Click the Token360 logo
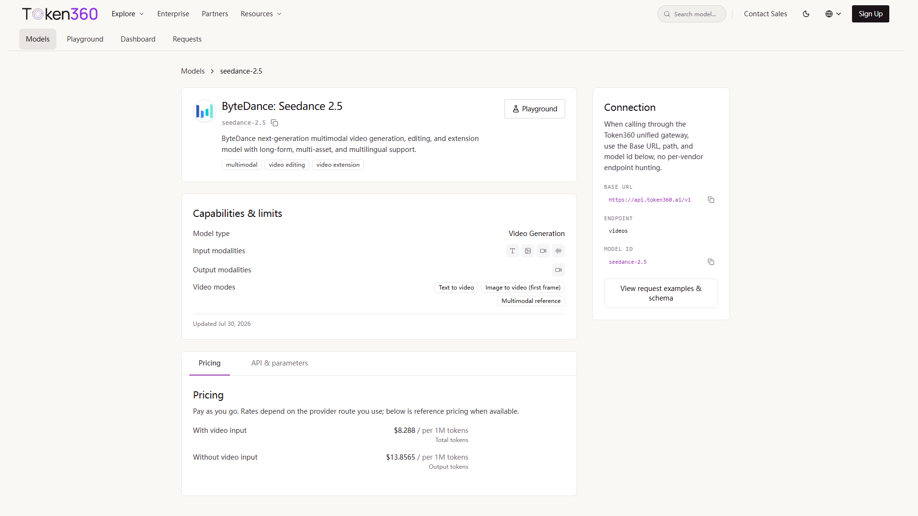Viewport: 918px width, 516px height. pyautogui.click(x=60, y=14)
